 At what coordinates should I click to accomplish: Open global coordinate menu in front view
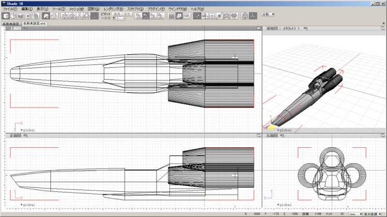coord(28,205)
